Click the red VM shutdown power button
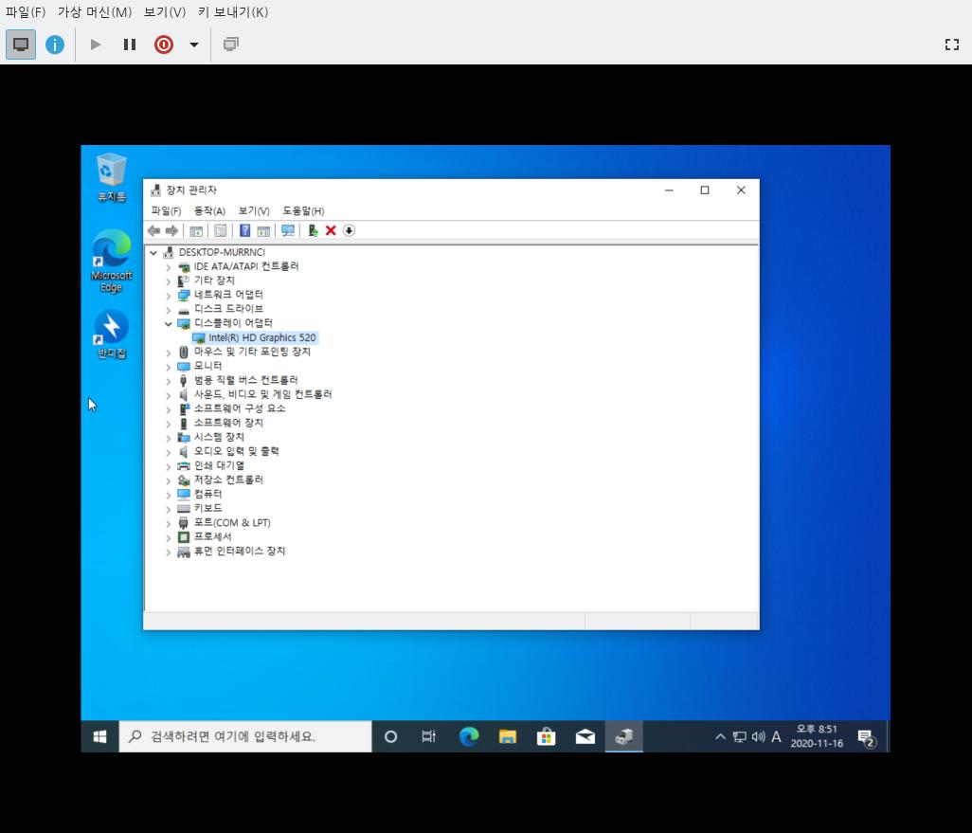 [164, 45]
